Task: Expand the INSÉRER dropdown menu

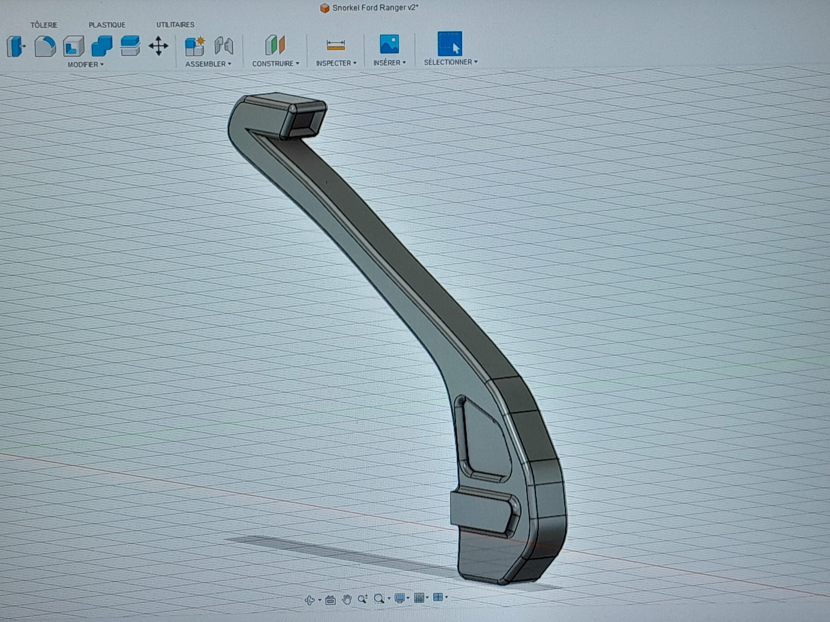Action: click(x=389, y=63)
